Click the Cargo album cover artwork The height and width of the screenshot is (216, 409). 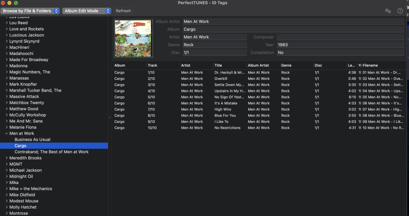tap(133, 38)
